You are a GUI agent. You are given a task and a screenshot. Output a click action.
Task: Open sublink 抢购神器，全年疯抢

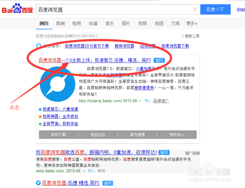tap(60, 116)
